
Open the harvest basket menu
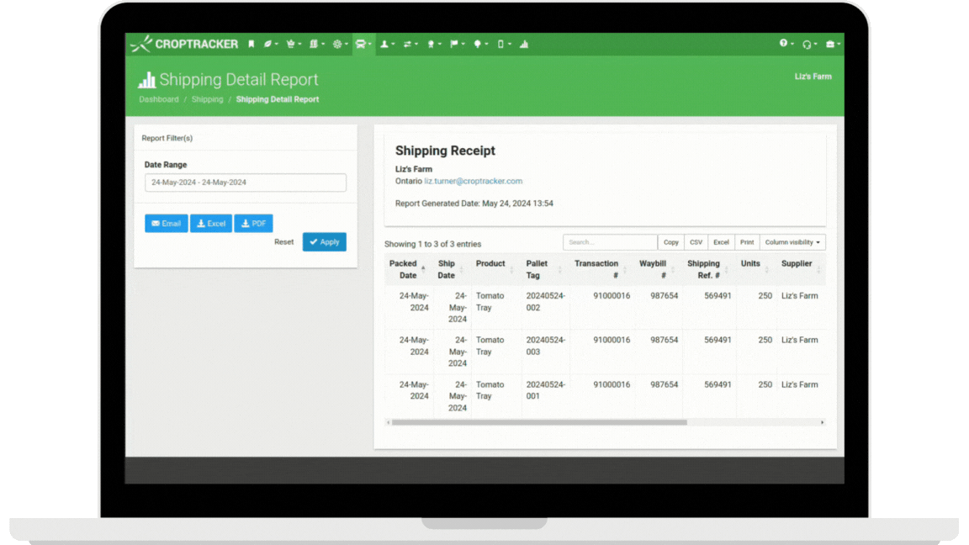tap(294, 44)
